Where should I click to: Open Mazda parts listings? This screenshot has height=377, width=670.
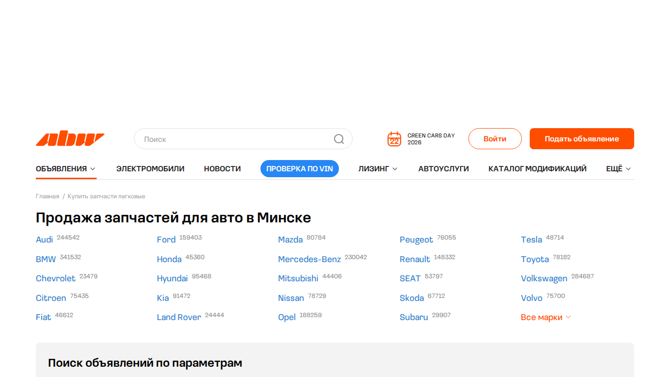pyautogui.click(x=290, y=240)
